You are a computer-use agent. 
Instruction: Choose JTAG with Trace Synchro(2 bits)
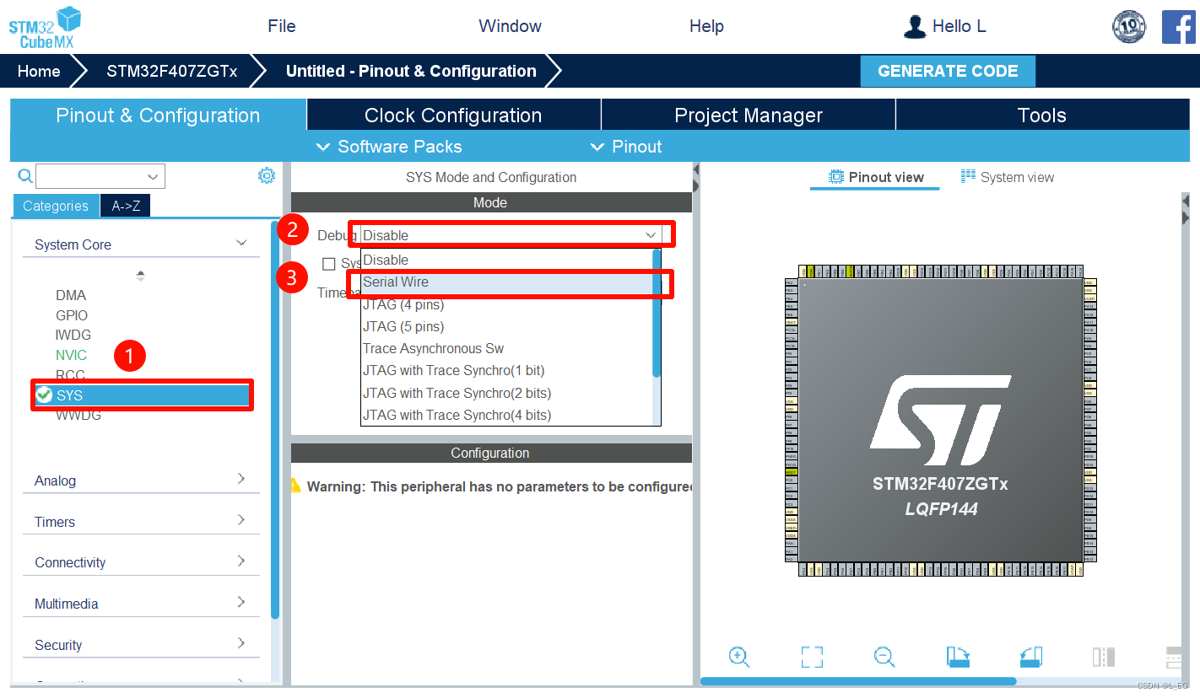tap(507, 393)
